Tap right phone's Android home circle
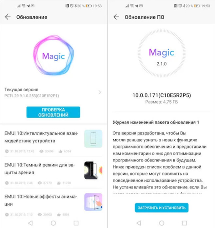The image size is (215, 228). pyautogui.click(x=162, y=223)
